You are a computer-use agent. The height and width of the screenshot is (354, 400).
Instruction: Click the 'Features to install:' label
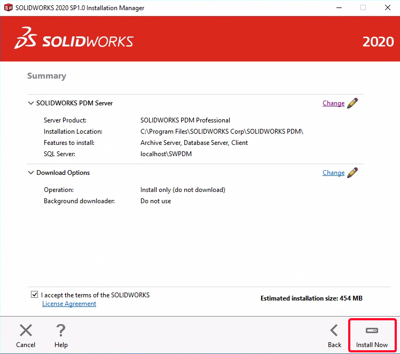click(x=69, y=143)
